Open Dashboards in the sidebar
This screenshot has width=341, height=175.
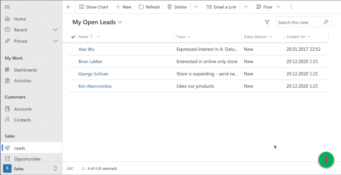[25, 70]
